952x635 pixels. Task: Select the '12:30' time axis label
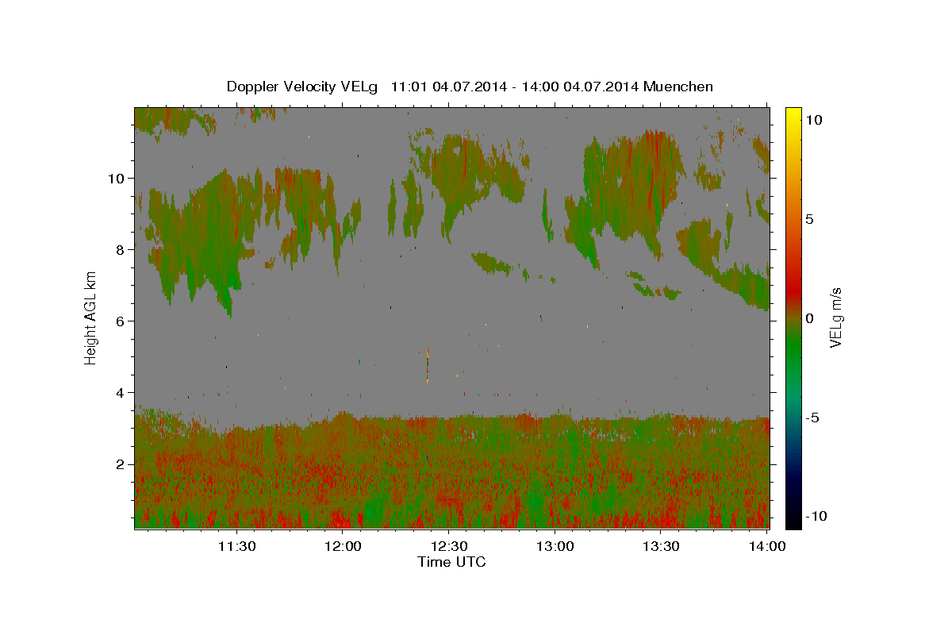449,546
